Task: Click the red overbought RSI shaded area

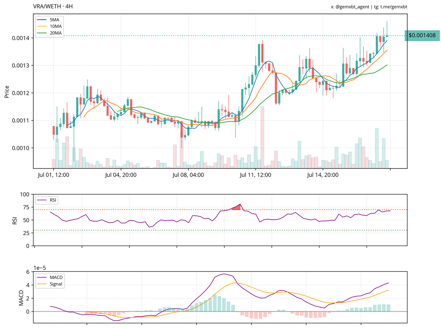Action: (236, 207)
